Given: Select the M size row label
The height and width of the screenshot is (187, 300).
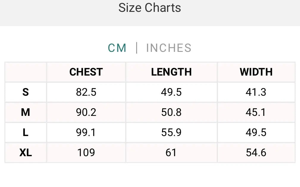Looking at the screenshot, I should pos(26,112).
